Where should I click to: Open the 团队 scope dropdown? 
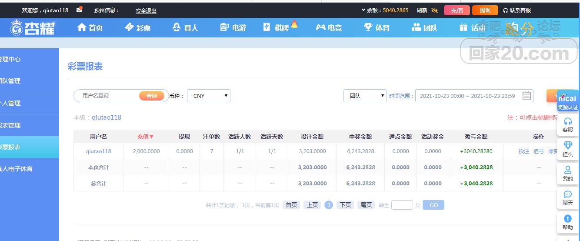pos(365,96)
